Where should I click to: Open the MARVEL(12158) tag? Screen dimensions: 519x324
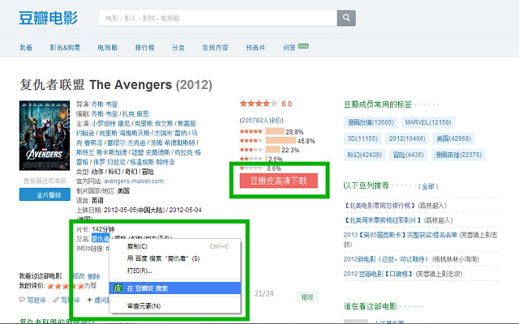428,122
